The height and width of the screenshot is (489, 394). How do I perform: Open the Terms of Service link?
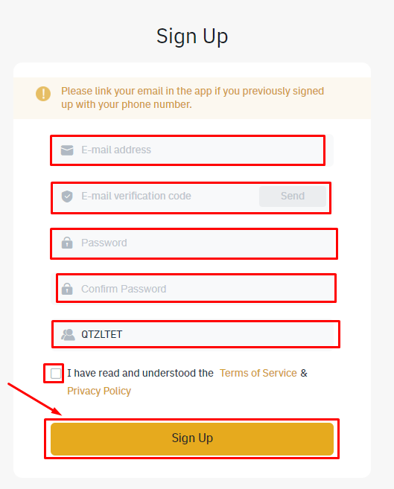258,373
